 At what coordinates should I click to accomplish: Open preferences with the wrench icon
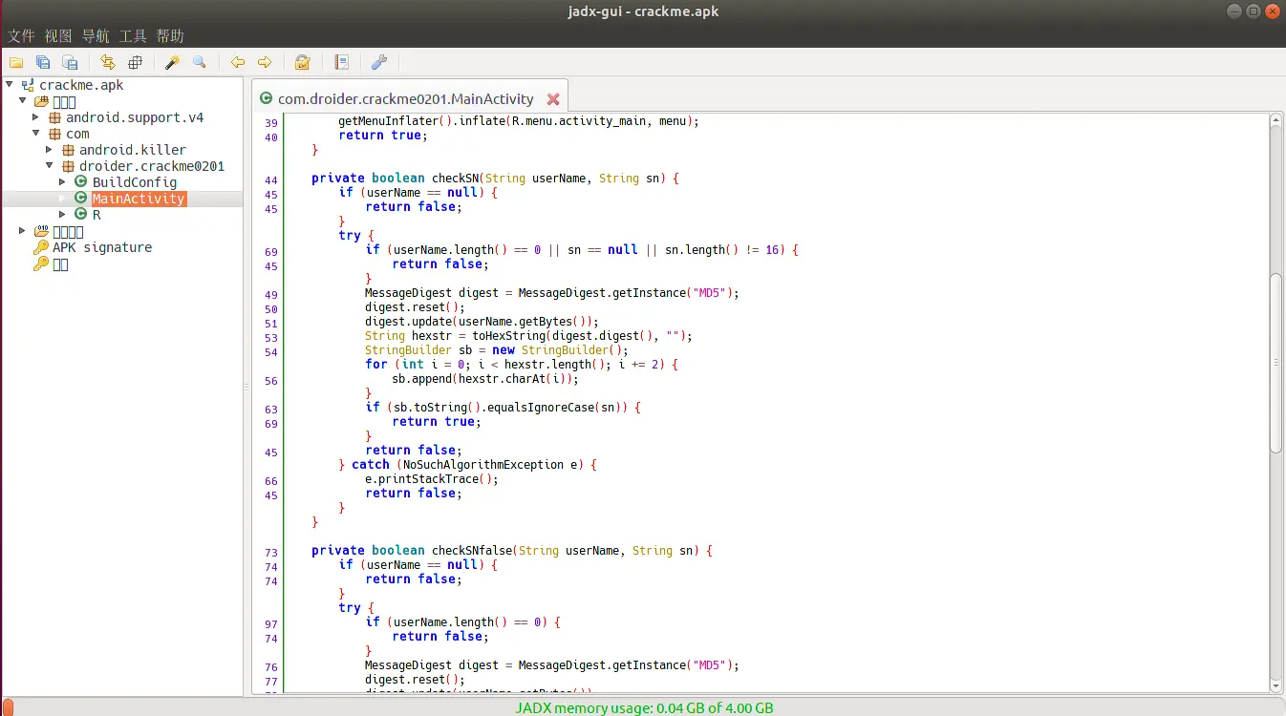pos(378,62)
